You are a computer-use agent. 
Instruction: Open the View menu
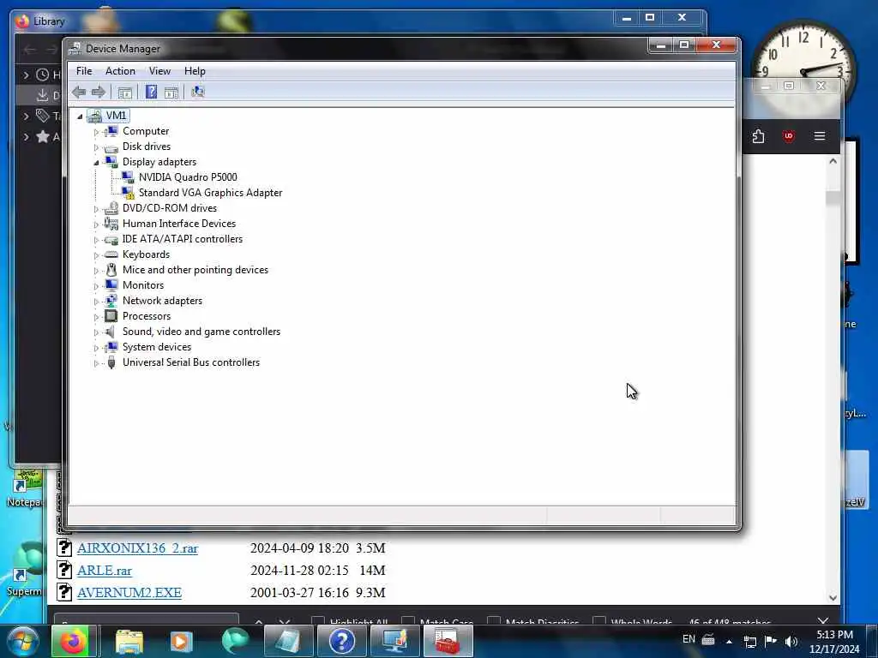click(x=159, y=71)
